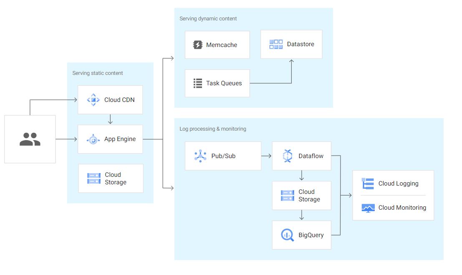Click the Serving dynamic content label
The height and width of the screenshot is (275, 462).
coord(208,18)
